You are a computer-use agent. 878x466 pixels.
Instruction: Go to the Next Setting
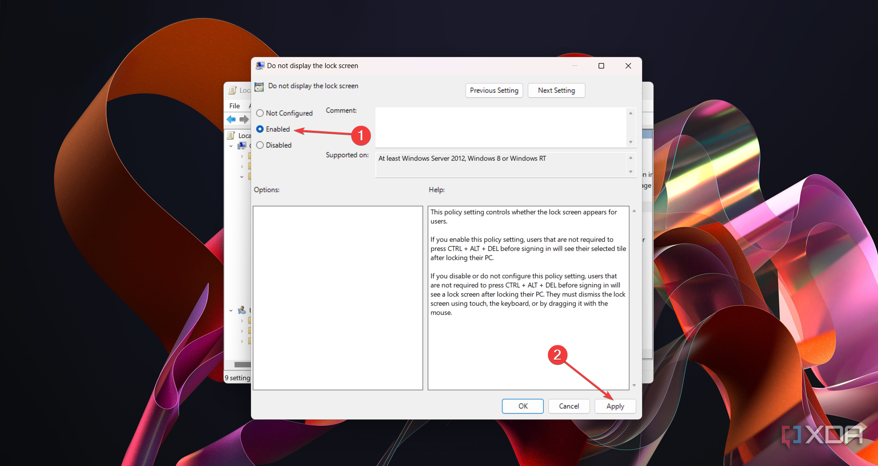pos(557,90)
